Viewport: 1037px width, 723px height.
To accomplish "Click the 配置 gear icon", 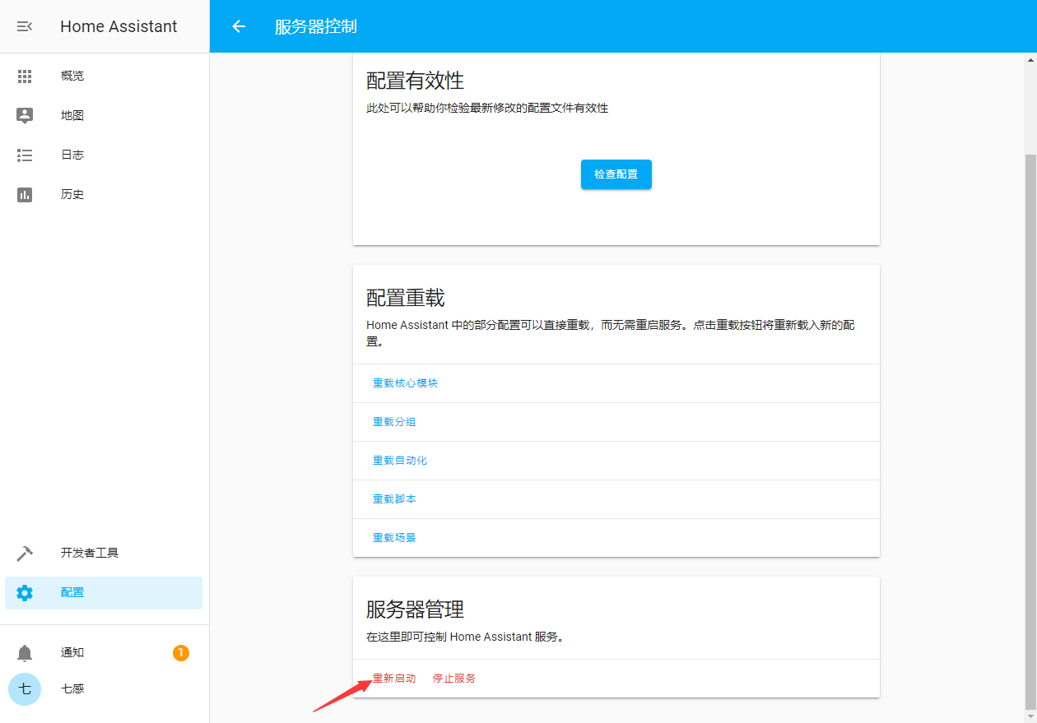I will (25, 593).
